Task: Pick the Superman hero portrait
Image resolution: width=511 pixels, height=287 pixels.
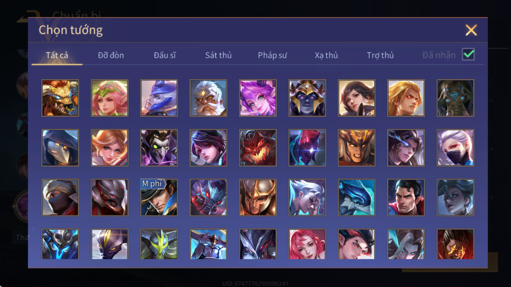Action: tap(406, 197)
